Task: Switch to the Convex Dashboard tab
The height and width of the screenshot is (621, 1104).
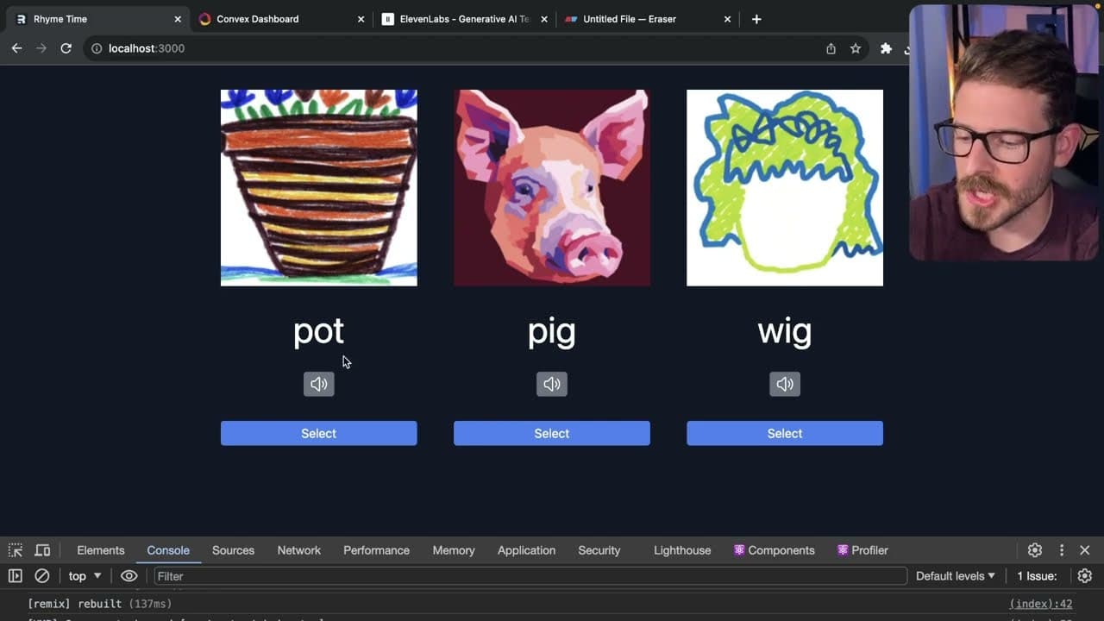Action: 281,19
